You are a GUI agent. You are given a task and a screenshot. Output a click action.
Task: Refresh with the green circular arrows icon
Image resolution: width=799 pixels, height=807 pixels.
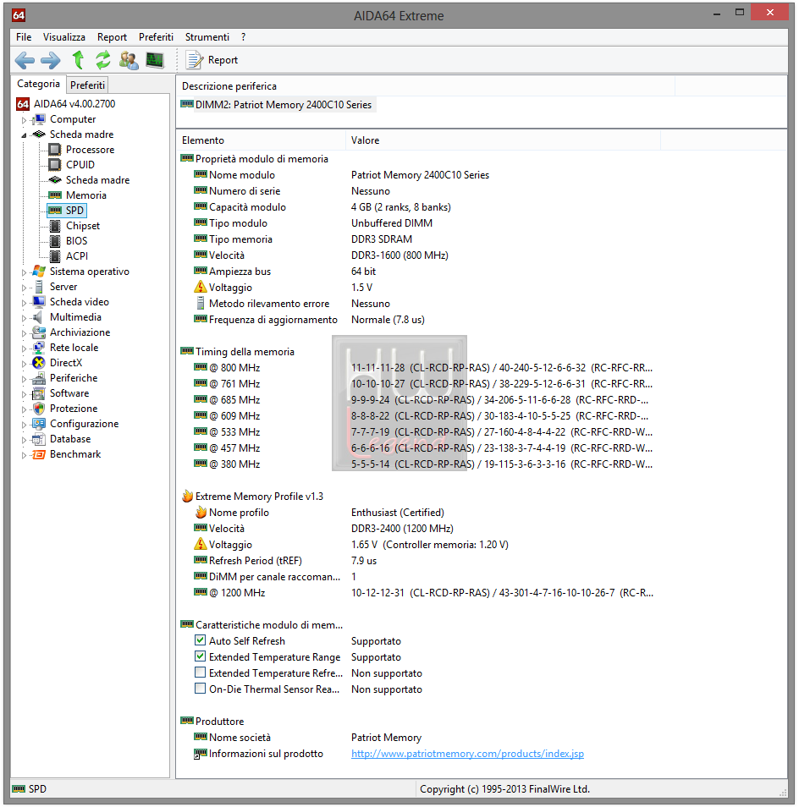click(103, 60)
